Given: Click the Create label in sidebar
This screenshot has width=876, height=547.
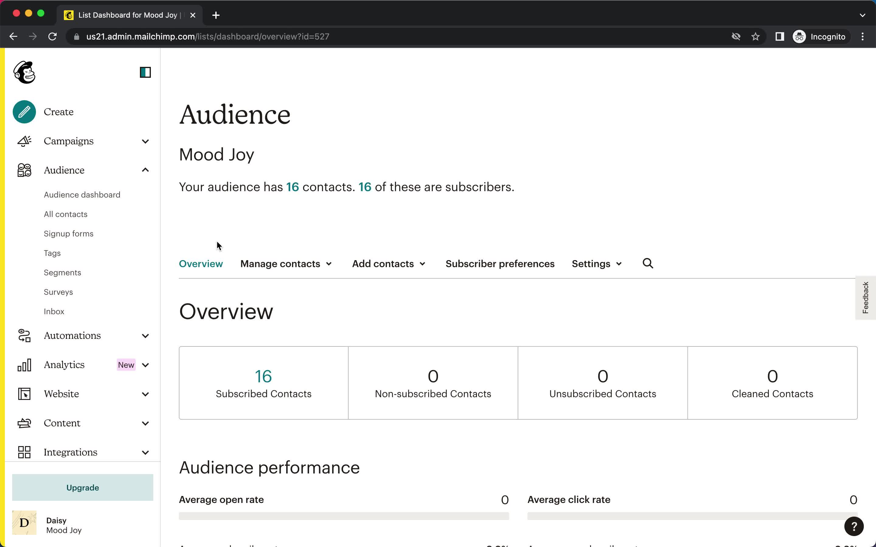Looking at the screenshot, I should [59, 112].
